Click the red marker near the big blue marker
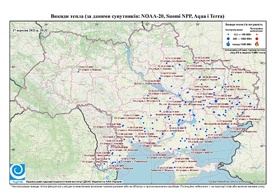The width and height of the screenshot is (275, 194). click(x=203, y=100)
